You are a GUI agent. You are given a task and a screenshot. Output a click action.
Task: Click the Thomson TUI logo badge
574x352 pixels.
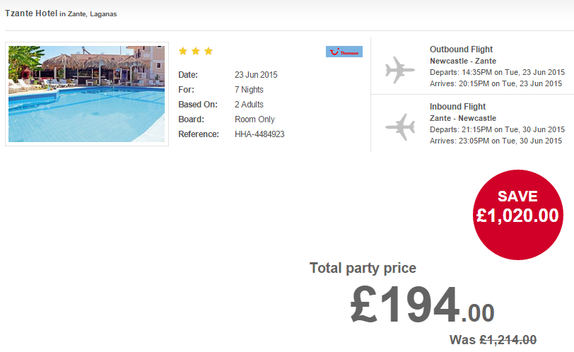(344, 52)
